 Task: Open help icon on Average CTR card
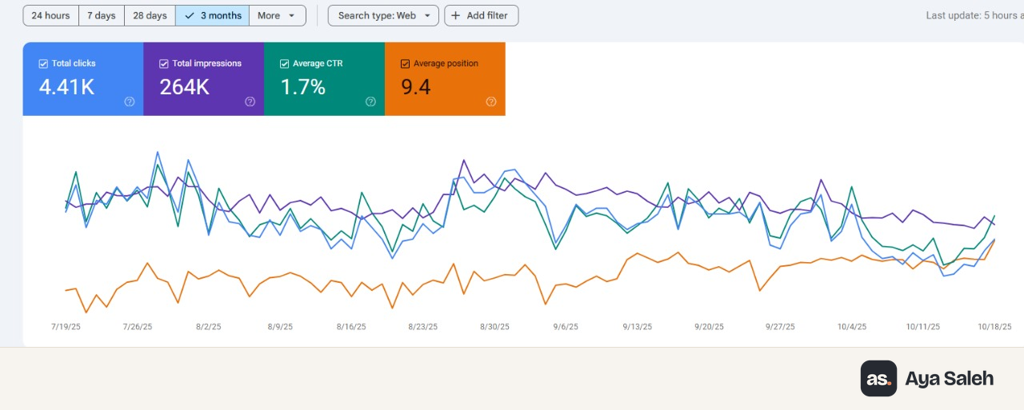370,102
